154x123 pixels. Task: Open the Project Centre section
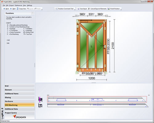19,113
